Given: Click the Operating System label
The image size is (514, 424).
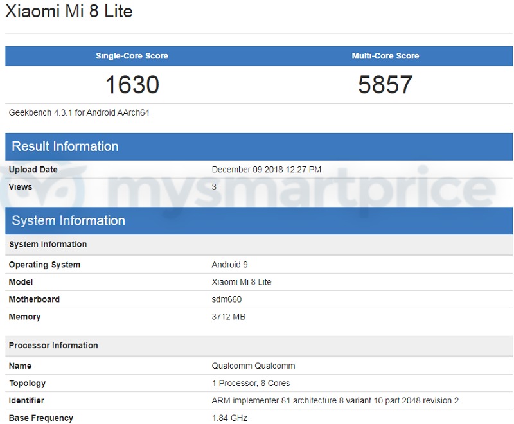Looking at the screenshot, I should [44, 265].
